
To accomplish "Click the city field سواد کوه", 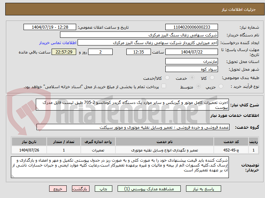I will point(192,69).
